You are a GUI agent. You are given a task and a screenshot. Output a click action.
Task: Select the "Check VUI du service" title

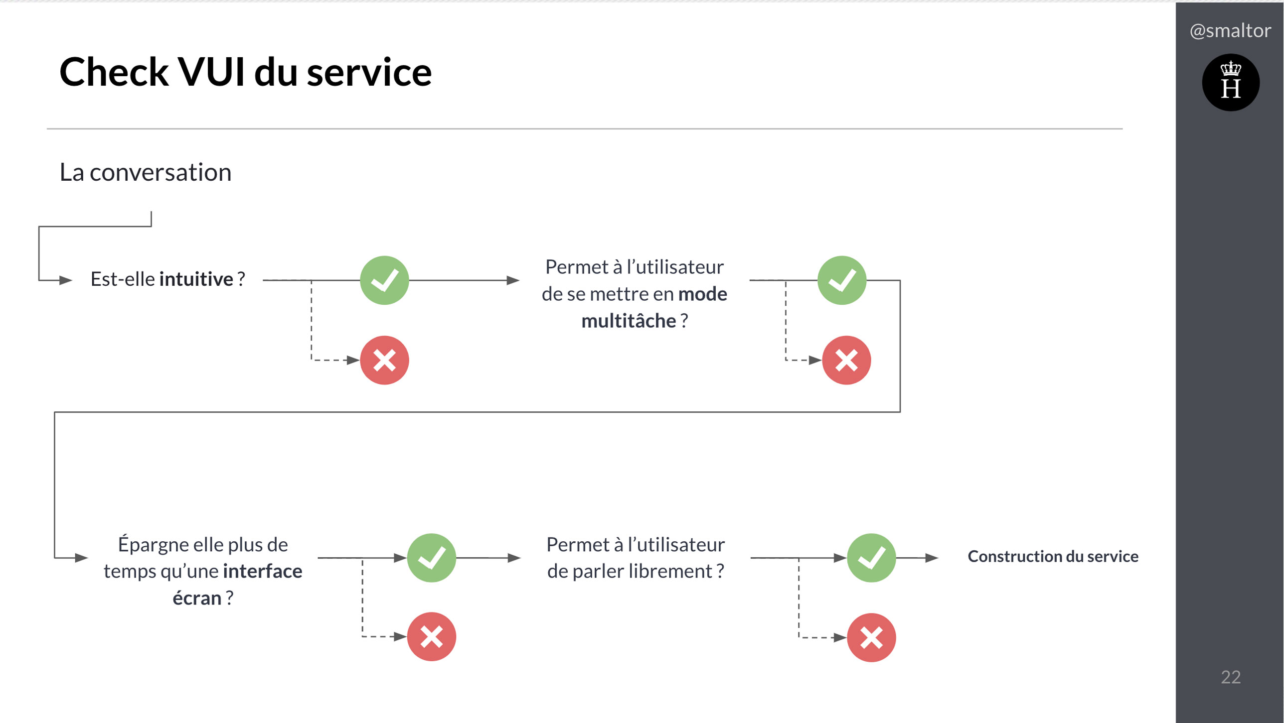(245, 72)
